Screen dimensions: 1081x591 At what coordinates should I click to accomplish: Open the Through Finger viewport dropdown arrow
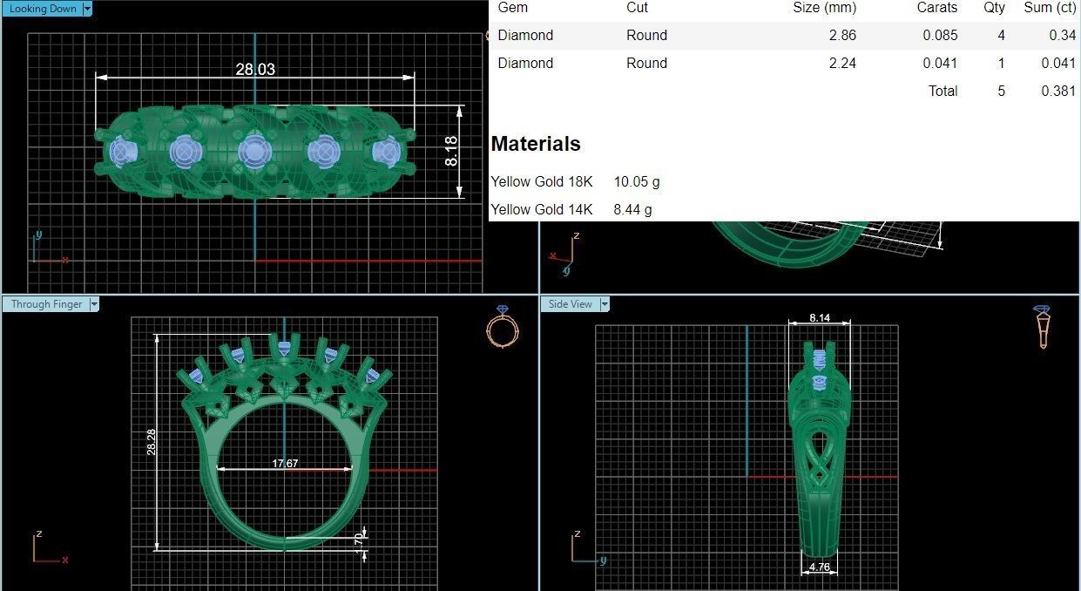click(94, 304)
